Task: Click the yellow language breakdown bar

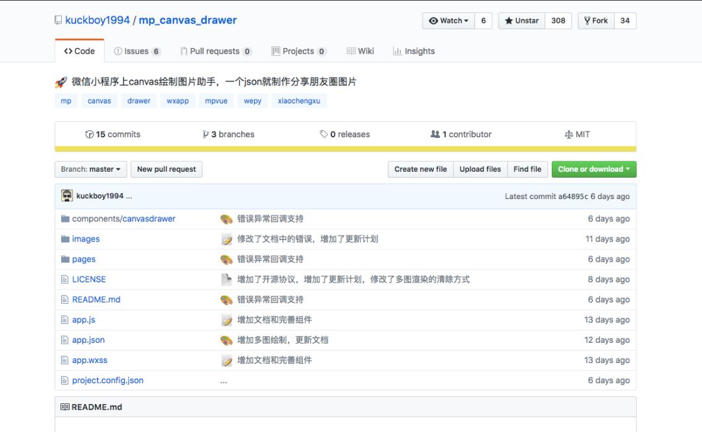Action: coord(346,149)
